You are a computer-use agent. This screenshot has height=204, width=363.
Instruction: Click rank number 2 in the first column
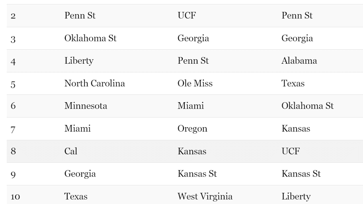pyautogui.click(x=13, y=16)
